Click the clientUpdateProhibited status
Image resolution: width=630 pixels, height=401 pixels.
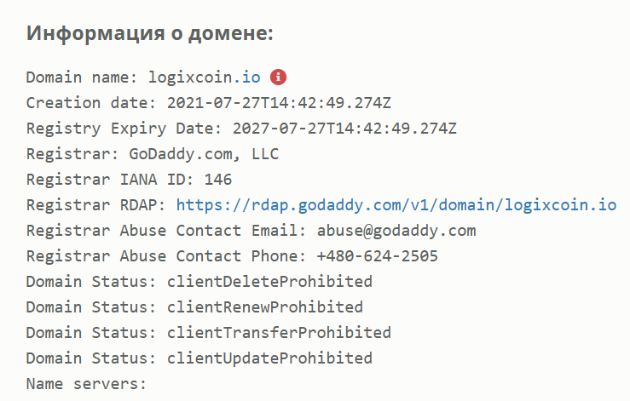click(x=269, y=358)
